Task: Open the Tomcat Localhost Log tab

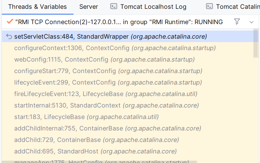Action: [x=153, y=7]
